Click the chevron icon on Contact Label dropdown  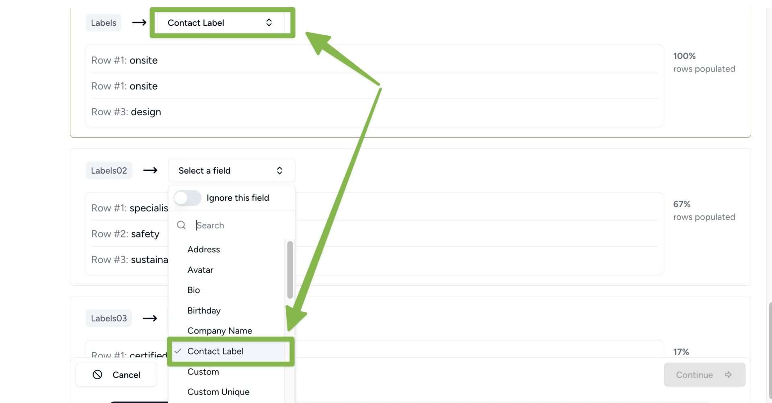pos(269,23)
